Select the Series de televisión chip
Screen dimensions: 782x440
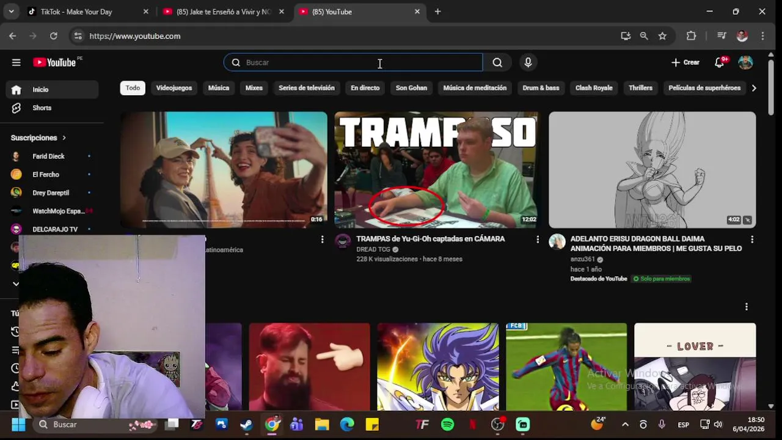click(307, 88)
